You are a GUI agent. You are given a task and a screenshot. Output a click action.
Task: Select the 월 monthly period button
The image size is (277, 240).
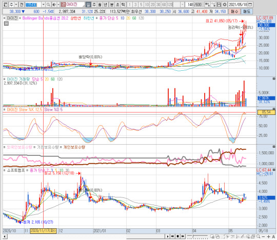tap(100, 5)
